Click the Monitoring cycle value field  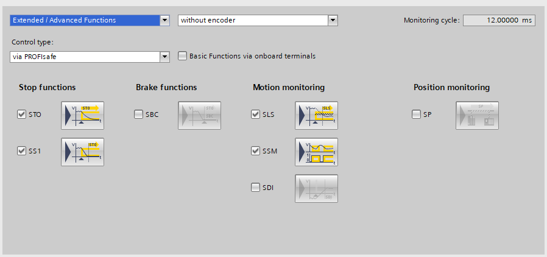pyautogui.click(x=498, y=20)
